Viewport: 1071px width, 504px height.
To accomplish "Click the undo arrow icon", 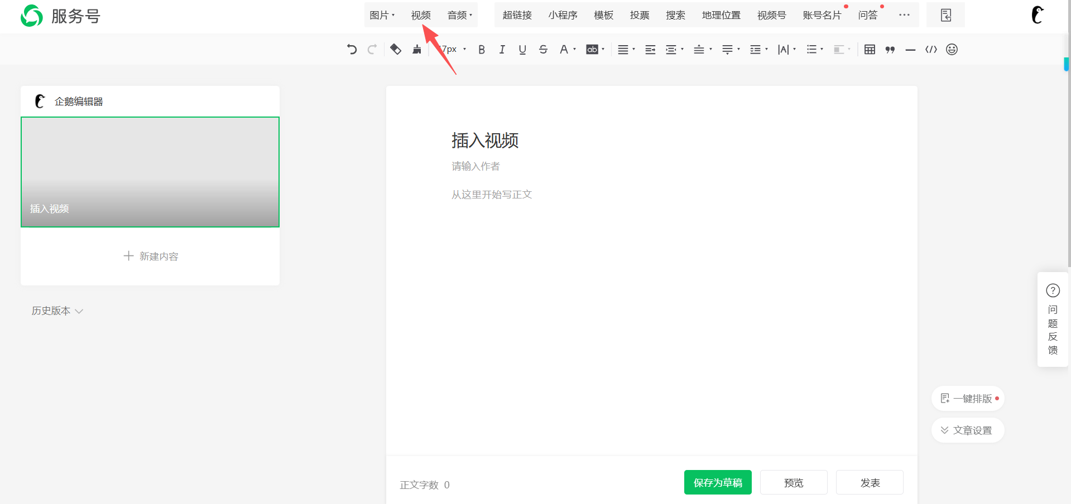I will tap(352, 50).
